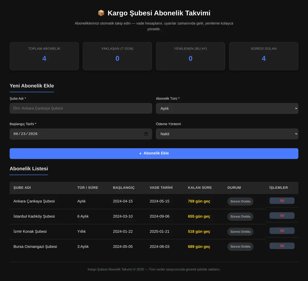Click the İzmir Konak Şubesi name cell
This screenshot has width=308, height=281.
30,232
